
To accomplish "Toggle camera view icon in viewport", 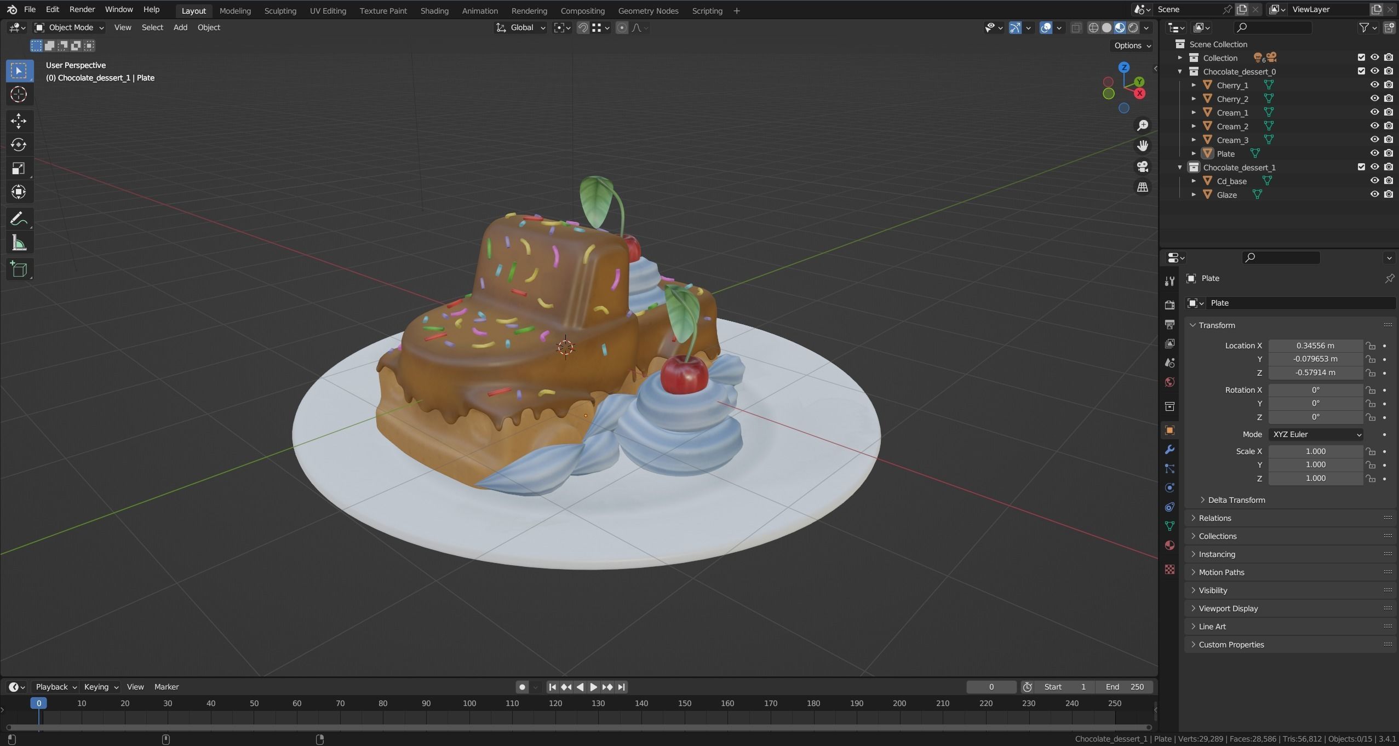I will pos(1143,167).
